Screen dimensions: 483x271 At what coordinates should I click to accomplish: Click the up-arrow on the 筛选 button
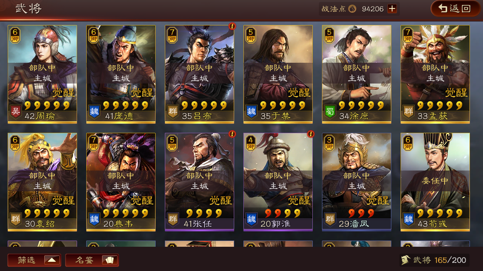coord(52,260)
